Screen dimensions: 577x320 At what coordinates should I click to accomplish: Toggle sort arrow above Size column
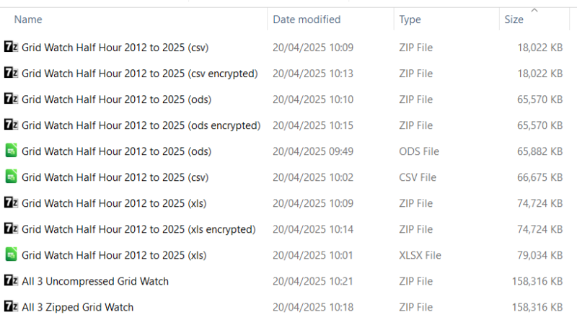click(534, 10)
